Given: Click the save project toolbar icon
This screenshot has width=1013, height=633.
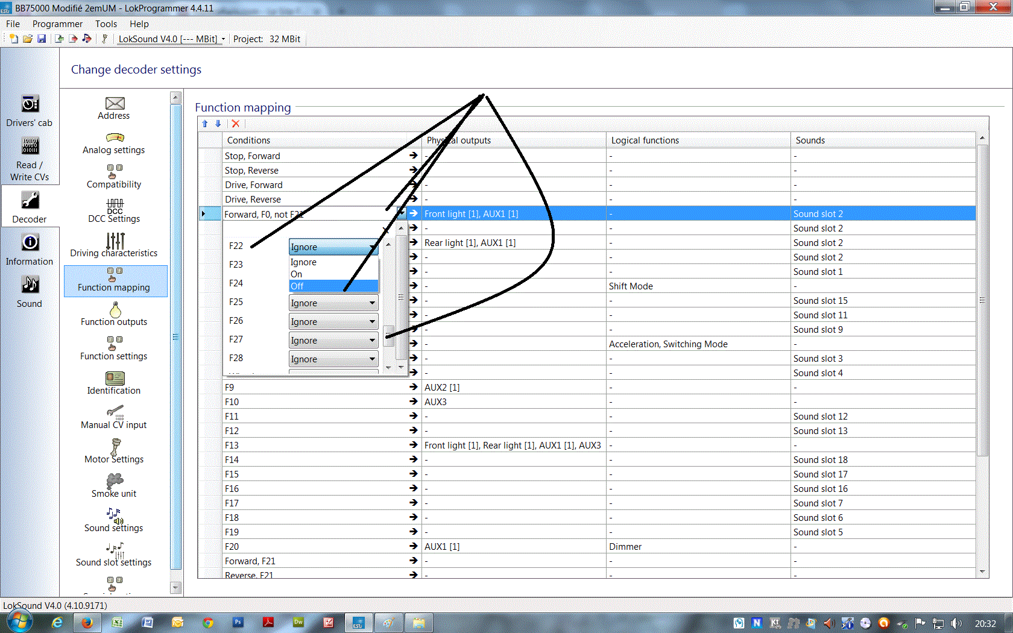Looking at the screenshot, I should pos(42,39).
